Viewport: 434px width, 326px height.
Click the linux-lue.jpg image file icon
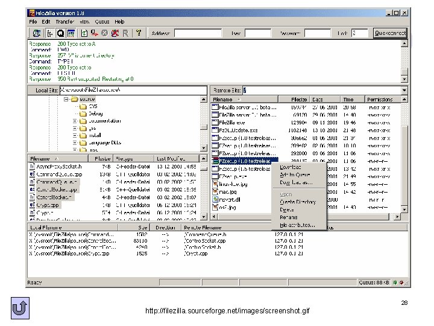tap(215, 184)
